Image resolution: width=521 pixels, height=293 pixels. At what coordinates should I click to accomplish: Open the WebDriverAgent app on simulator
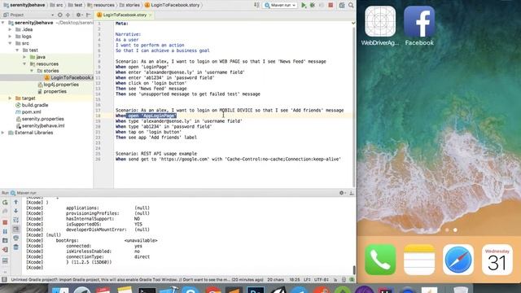pos(380,26)
